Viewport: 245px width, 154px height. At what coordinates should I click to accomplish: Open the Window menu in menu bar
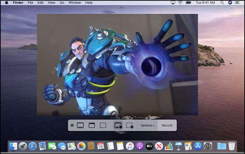pyautogui.click(x=75, y=2)
